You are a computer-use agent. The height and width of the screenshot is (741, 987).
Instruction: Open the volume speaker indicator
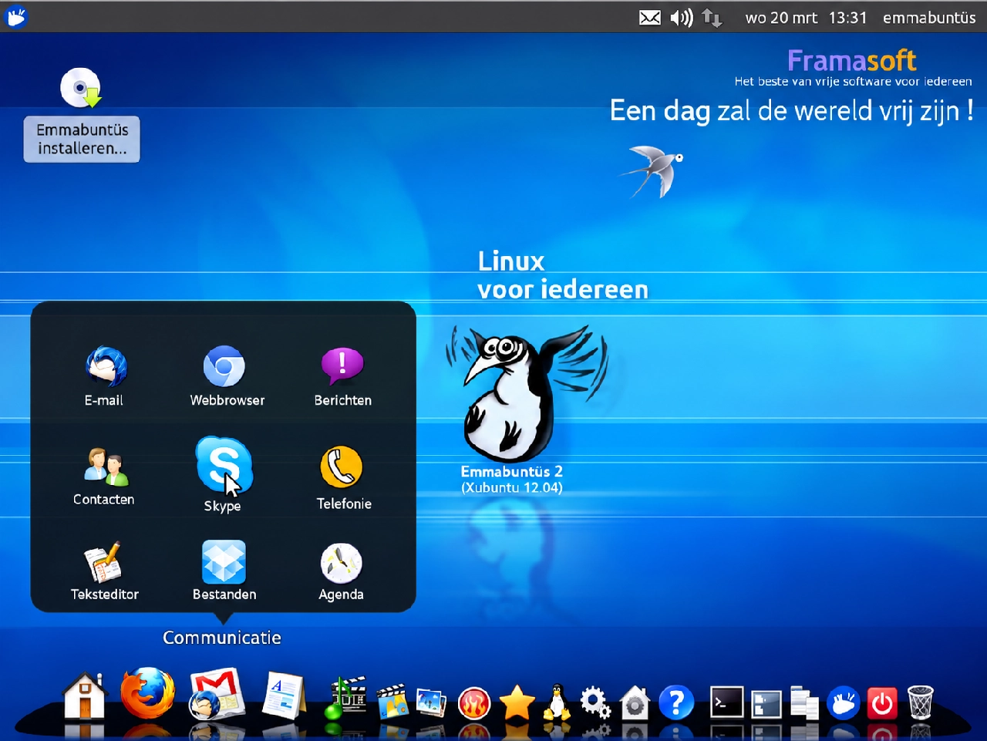(682, 17)
